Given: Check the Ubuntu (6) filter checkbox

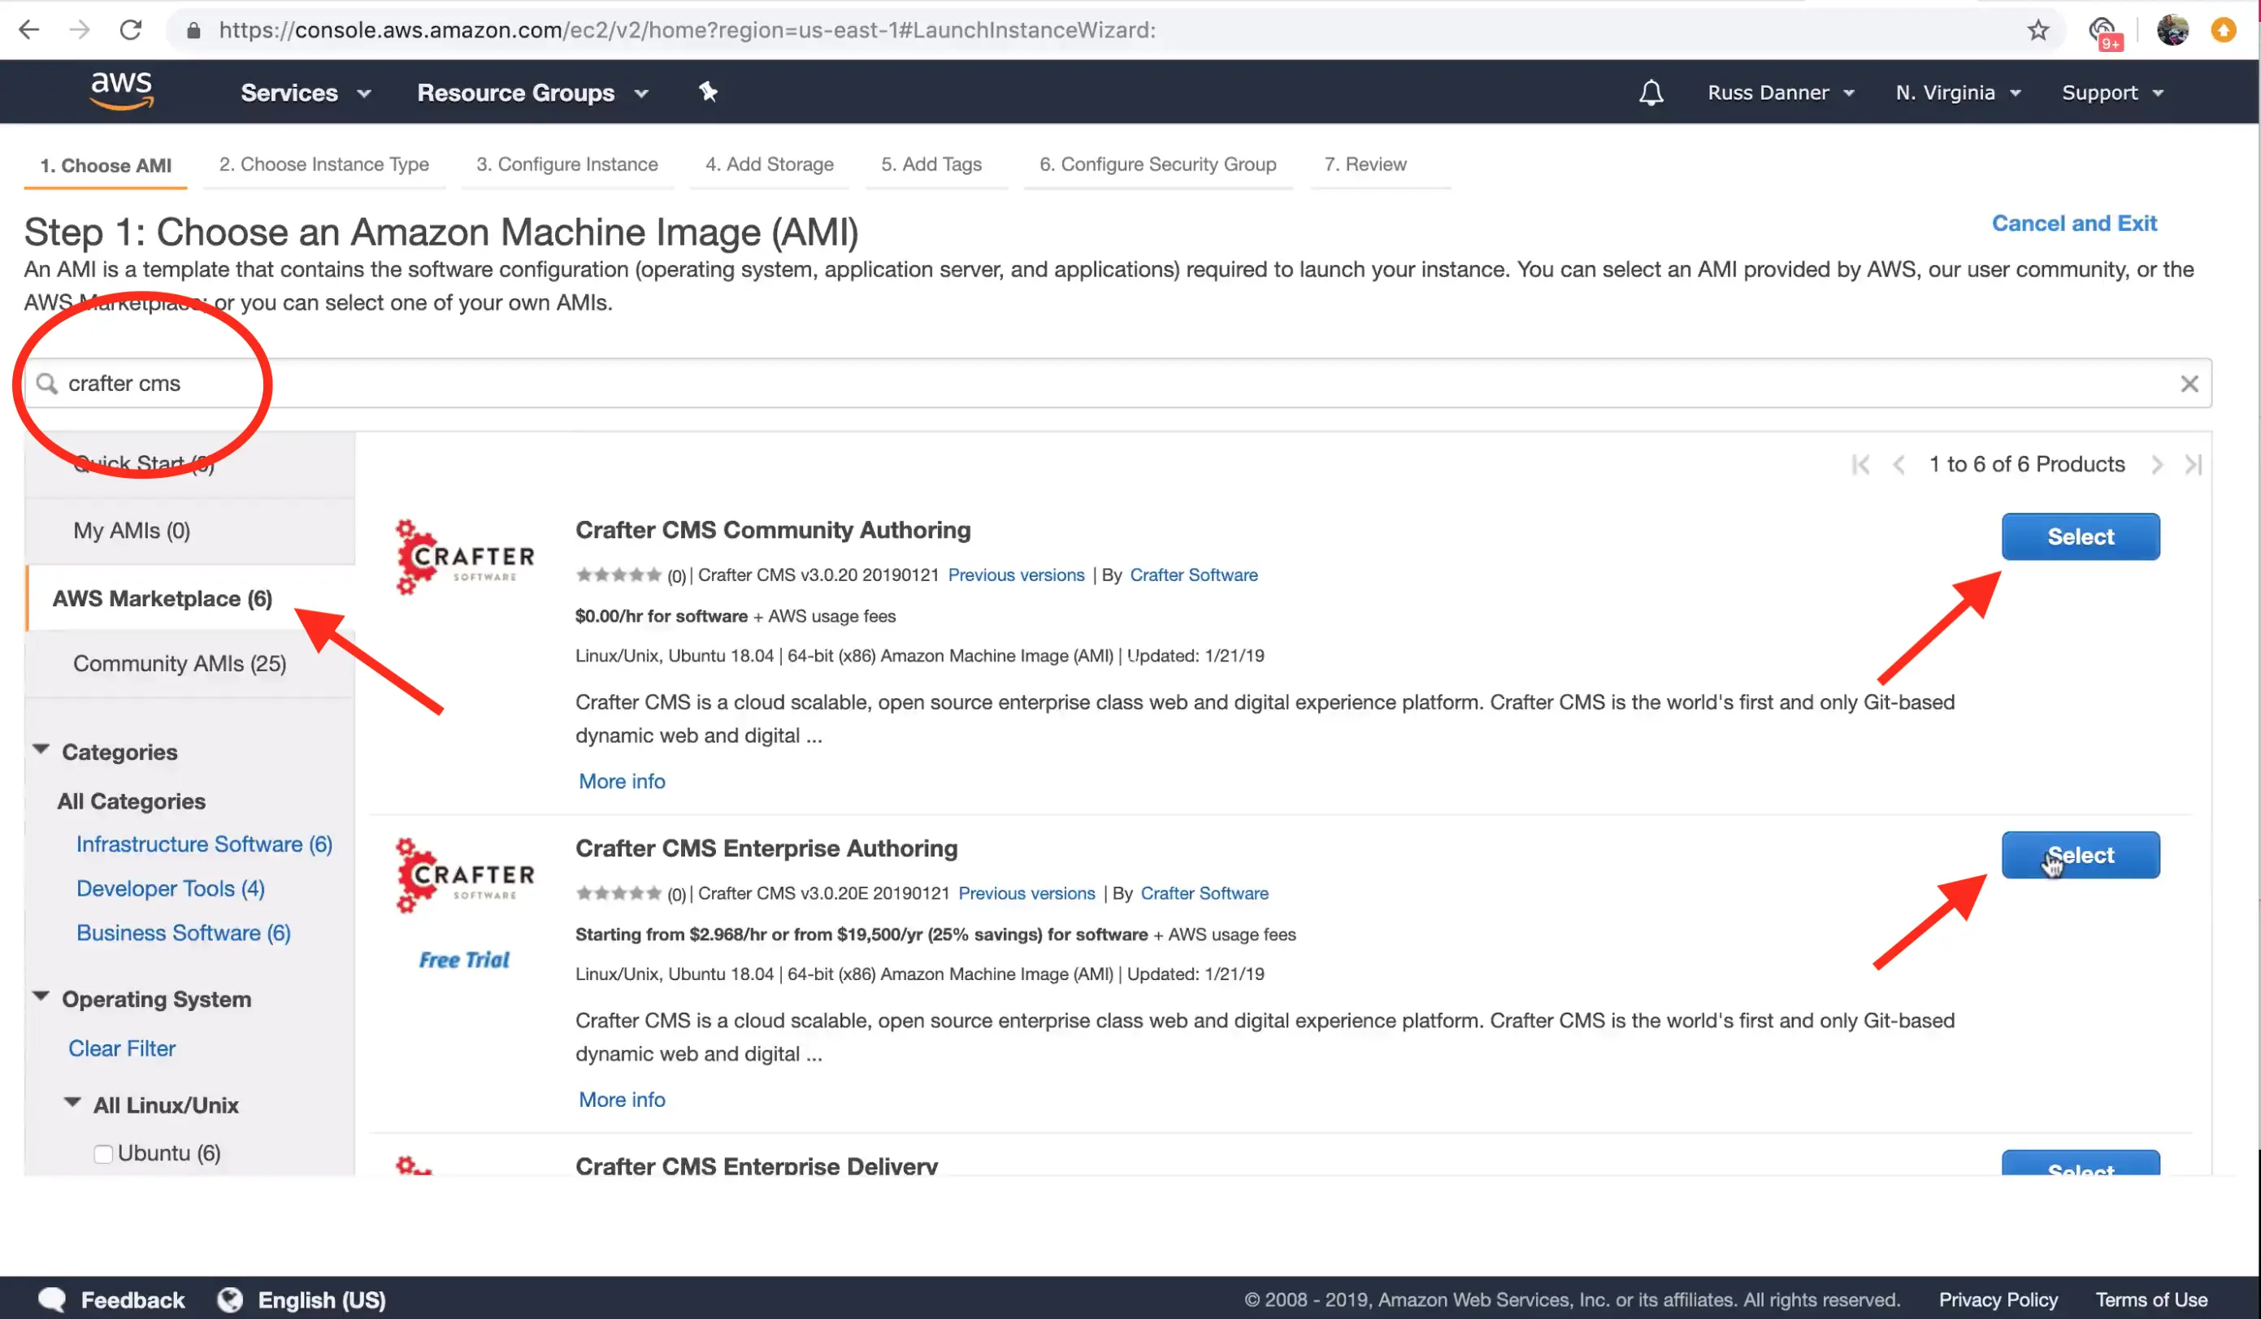Looking at the screenshot, I should tap(103, 1154).
